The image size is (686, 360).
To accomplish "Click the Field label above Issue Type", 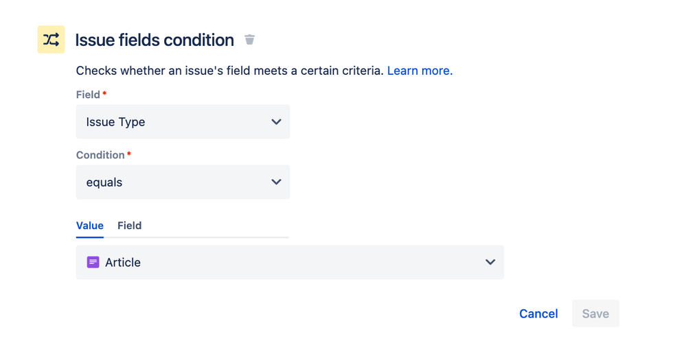I will point(88,95).
